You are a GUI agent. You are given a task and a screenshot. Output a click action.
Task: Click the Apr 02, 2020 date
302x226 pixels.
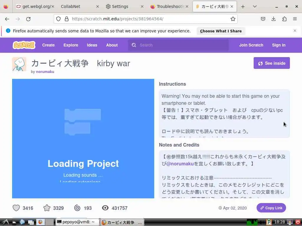point(235,208)
